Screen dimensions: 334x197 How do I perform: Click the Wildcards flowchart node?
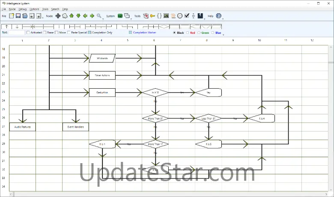pyautogui.click(x=102, y=58)
